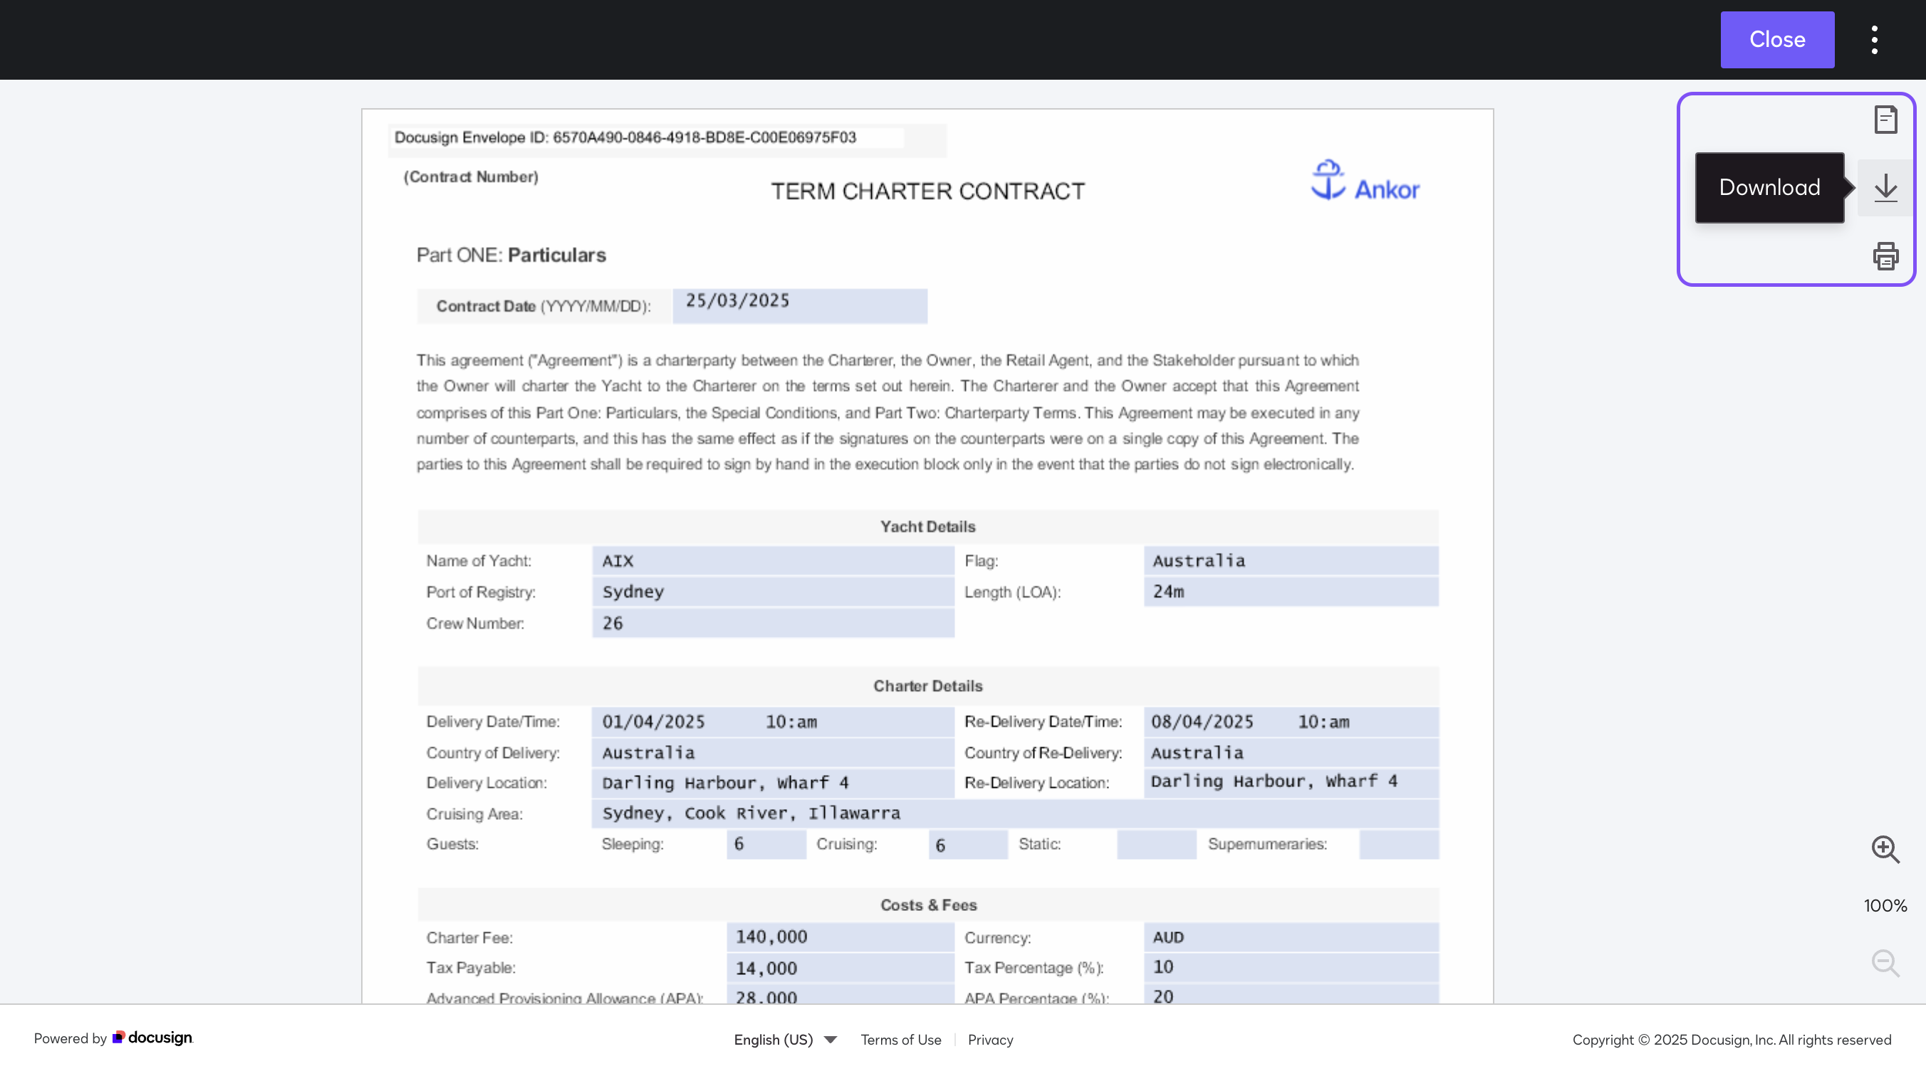The height and width of the screenshot is (1076, 1926).
Task: Open the Privacy link
Action: 990,1040
